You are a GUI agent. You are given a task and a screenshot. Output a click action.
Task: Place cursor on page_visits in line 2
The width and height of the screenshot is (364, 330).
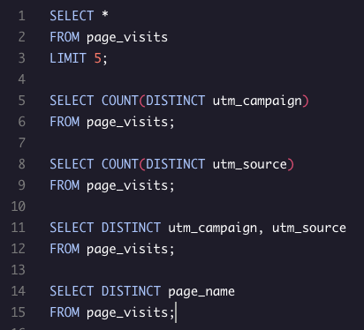(x=127, y=38)
